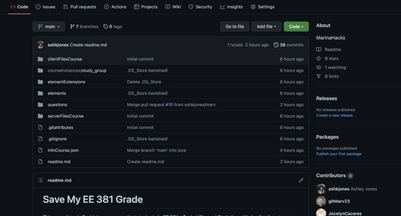The image size is (401, 216).
Task: Go to the Projects tab
Action: click(146, 7)
